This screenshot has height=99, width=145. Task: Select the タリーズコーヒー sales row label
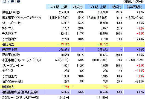tap(13, 23)
